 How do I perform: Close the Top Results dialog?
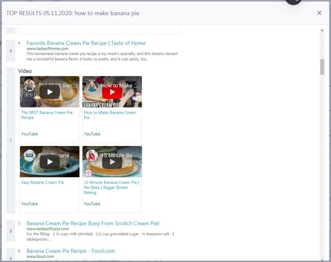(319, 13)
